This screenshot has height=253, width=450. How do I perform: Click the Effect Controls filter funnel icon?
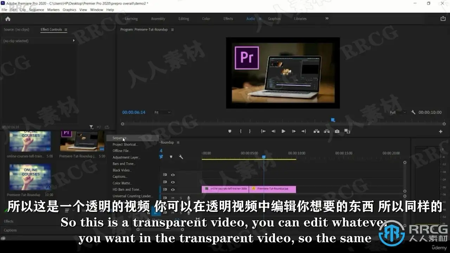(91, 127)
